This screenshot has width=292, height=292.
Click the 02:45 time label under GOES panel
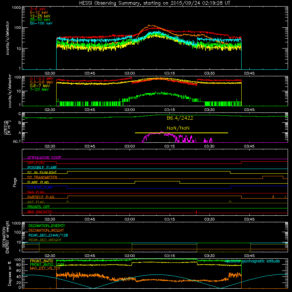90,146
